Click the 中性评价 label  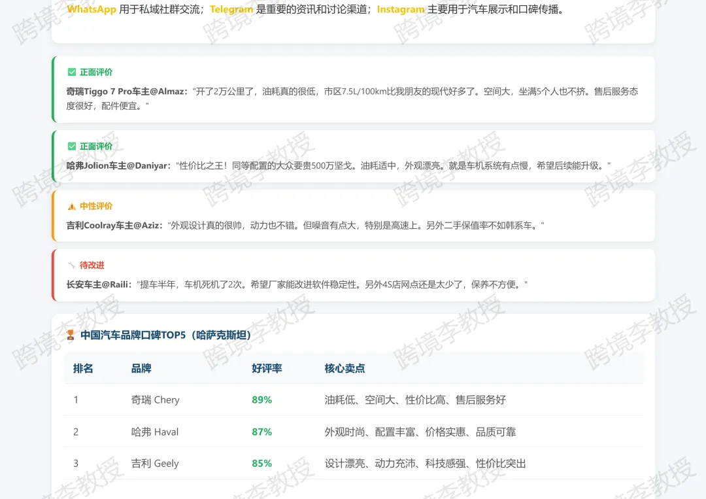[96, 206]
